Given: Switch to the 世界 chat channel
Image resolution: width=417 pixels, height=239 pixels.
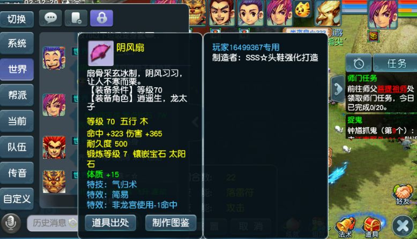Looking at the screenshot, I should point(17,69).
